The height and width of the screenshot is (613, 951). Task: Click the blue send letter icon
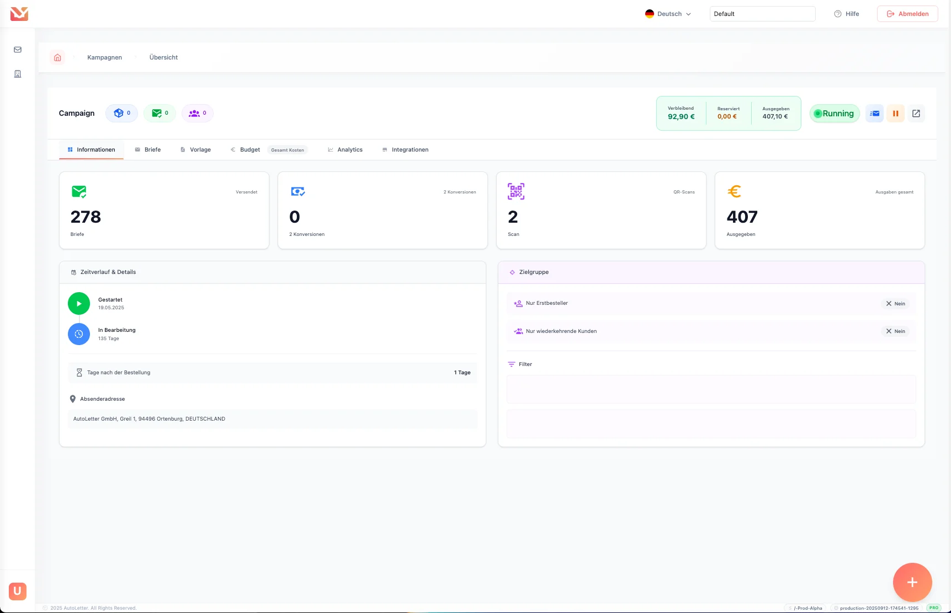(874, 114)
